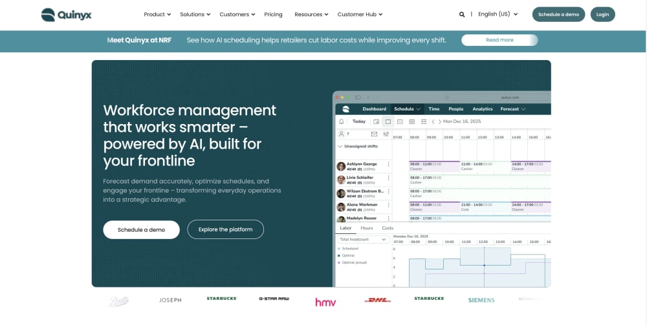This screenshot has height=325, width=647.
Task: Open the Schedule dropdown in the app preview
Action: (x=407, y=109)
